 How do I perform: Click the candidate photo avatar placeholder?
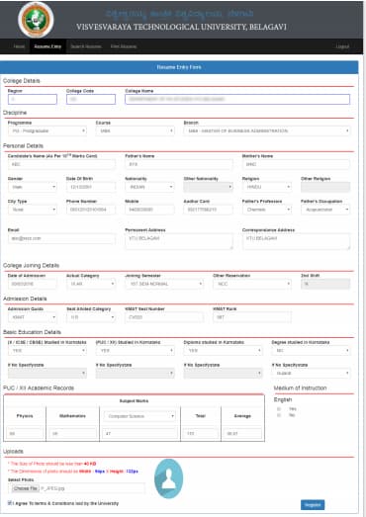tap(168, 478)
